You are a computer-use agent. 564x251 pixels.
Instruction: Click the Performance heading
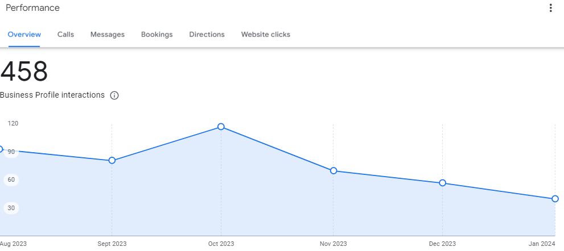pos(32,8)
